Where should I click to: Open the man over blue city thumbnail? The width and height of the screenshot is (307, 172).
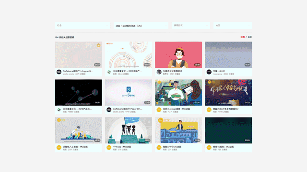(178, 130)
